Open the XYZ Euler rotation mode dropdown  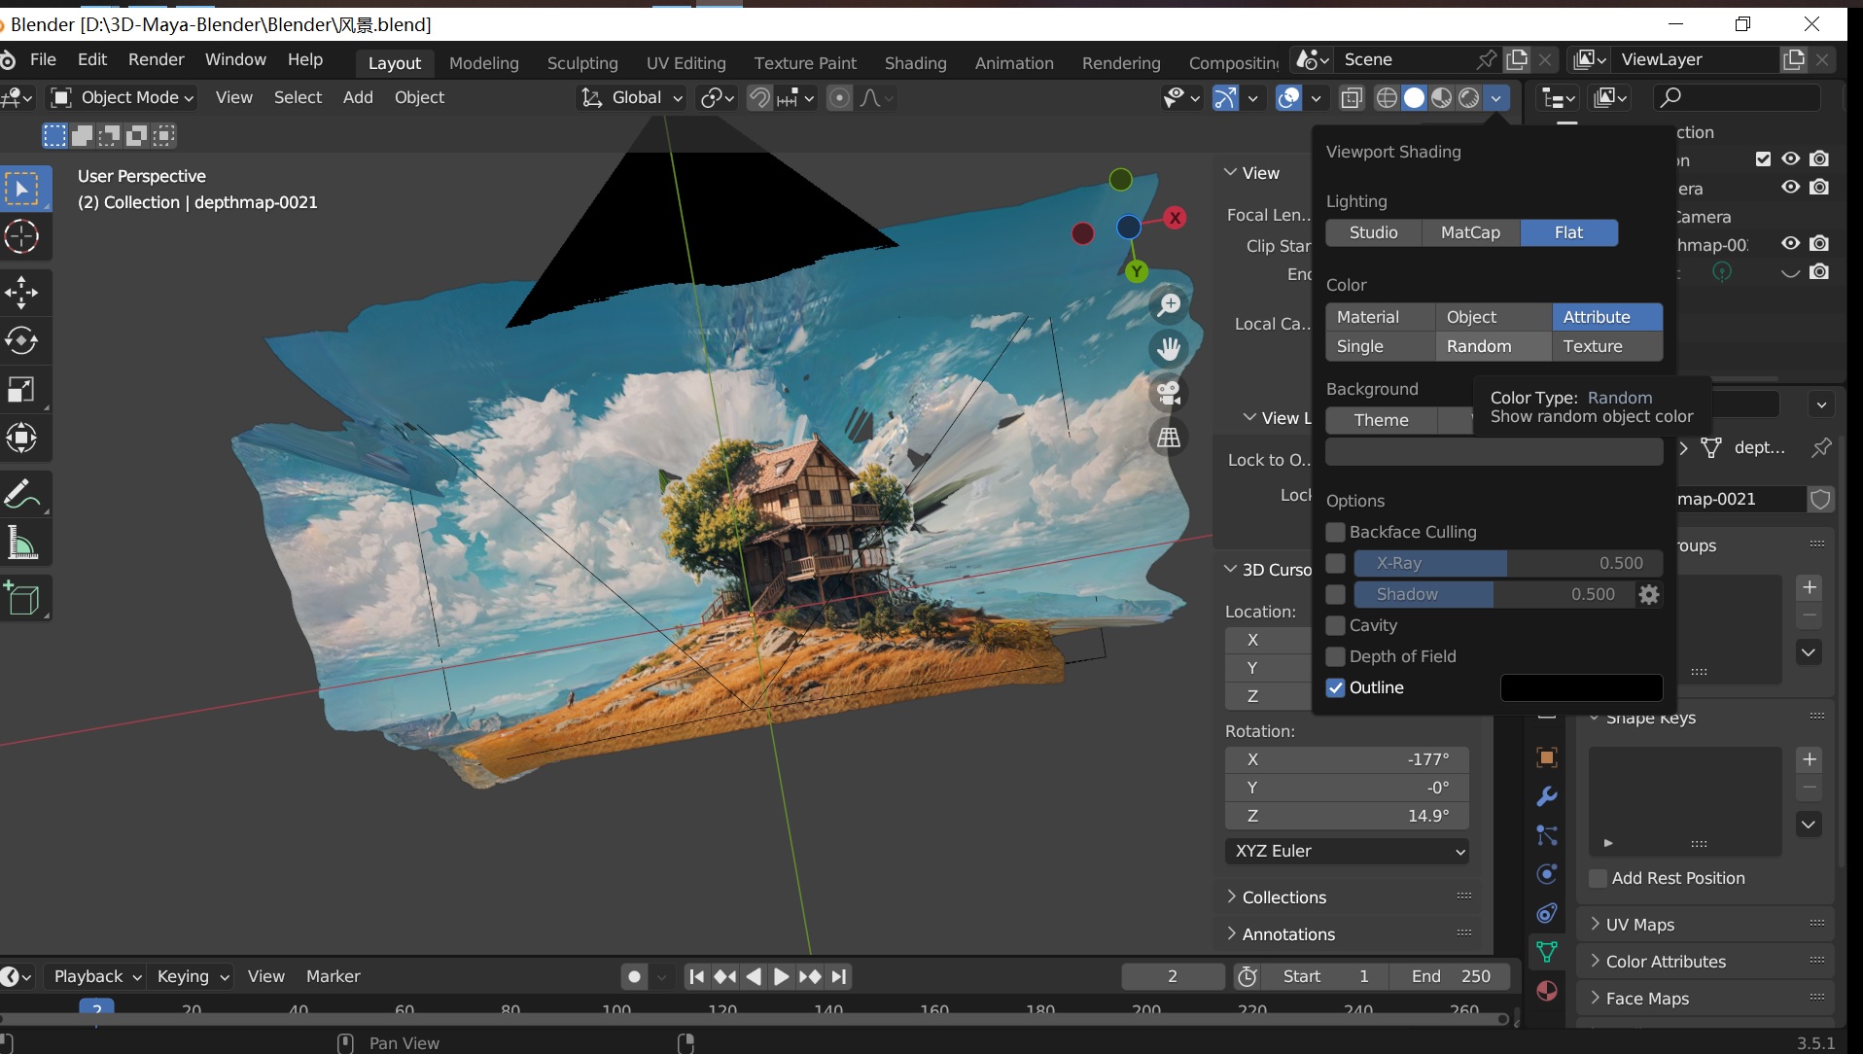(x=1347, y=851)
